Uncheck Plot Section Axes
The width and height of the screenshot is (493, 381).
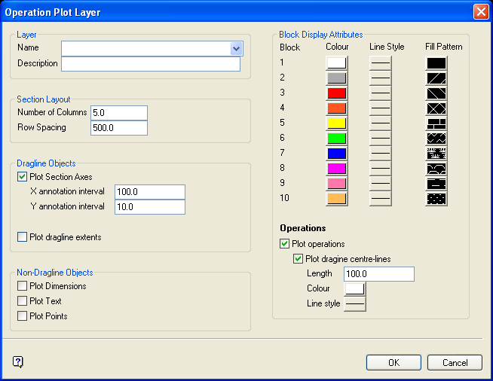pyautogui.click(x=23, y=177)
